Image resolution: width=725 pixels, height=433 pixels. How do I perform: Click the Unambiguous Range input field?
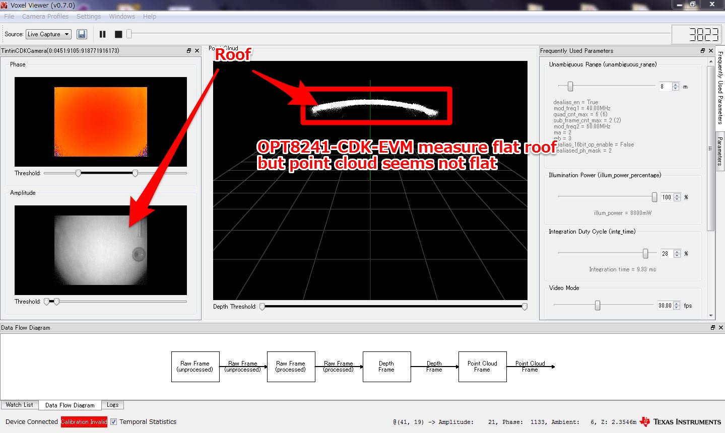pos(666,87)
